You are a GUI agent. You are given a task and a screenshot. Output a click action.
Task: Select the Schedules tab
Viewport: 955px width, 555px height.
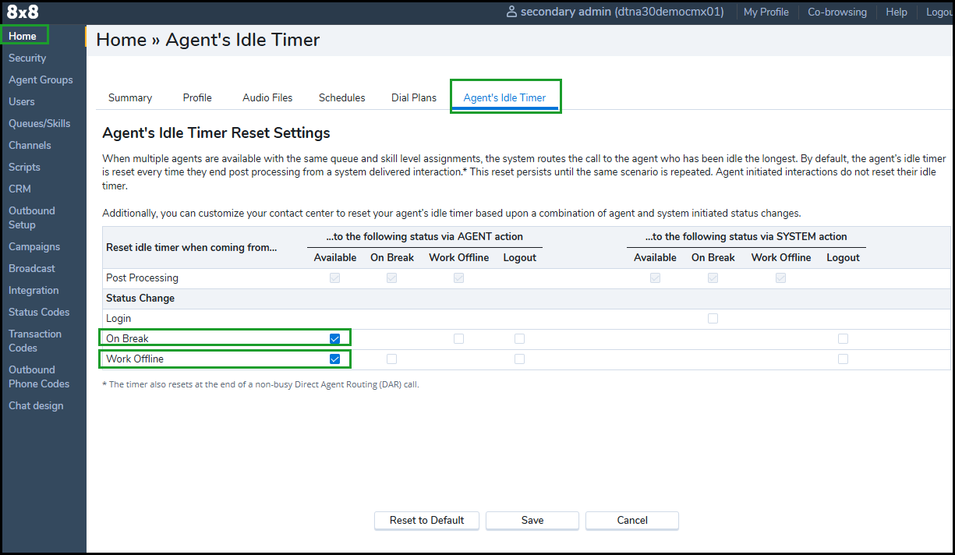click(x=341, y=97)
